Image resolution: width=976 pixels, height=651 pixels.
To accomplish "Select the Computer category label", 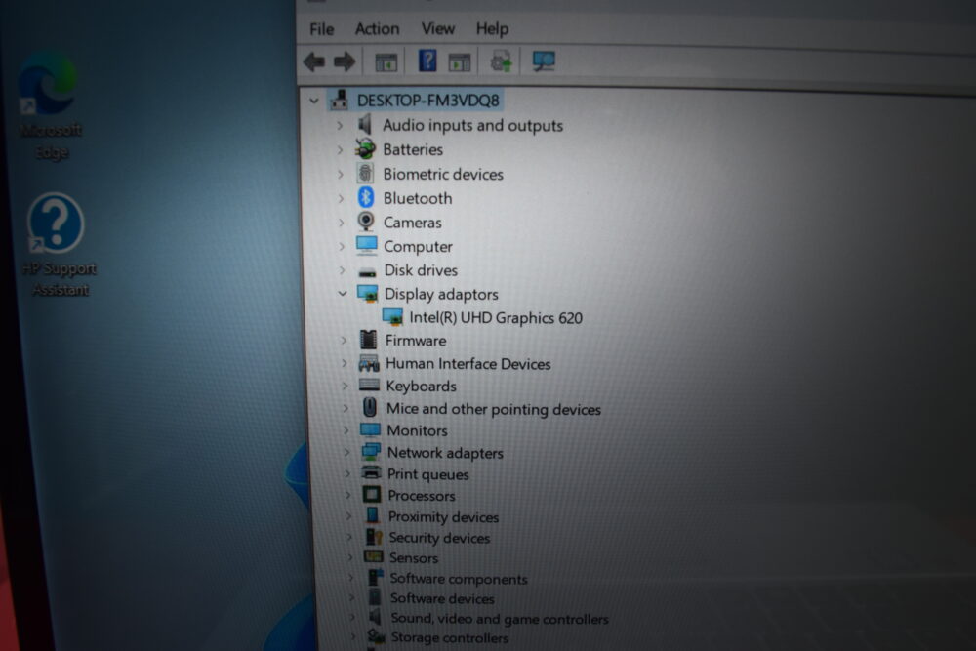I will [418, 247].
